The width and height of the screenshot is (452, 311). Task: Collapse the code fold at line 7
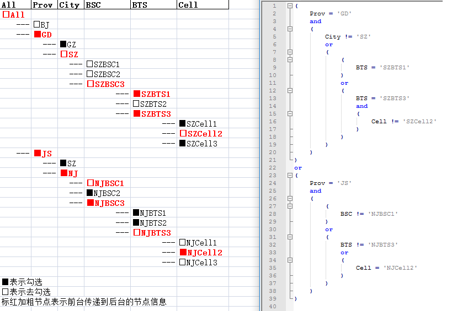click(x=290, y=52)
